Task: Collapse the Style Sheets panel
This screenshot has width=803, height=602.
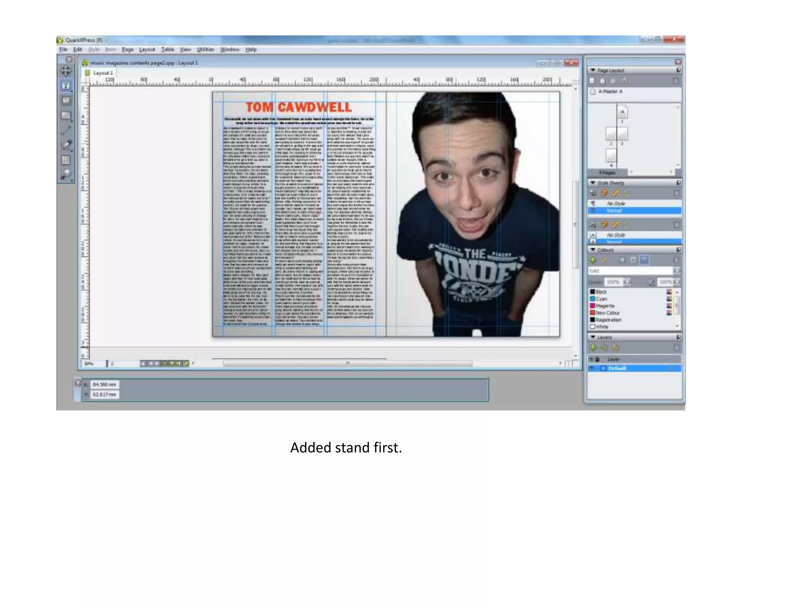Action: click(x=593, y=183)
